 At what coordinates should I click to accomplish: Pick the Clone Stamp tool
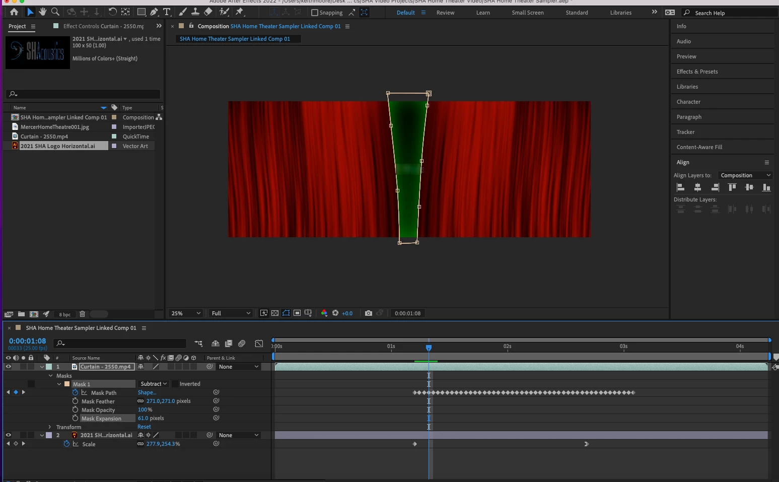195,12
